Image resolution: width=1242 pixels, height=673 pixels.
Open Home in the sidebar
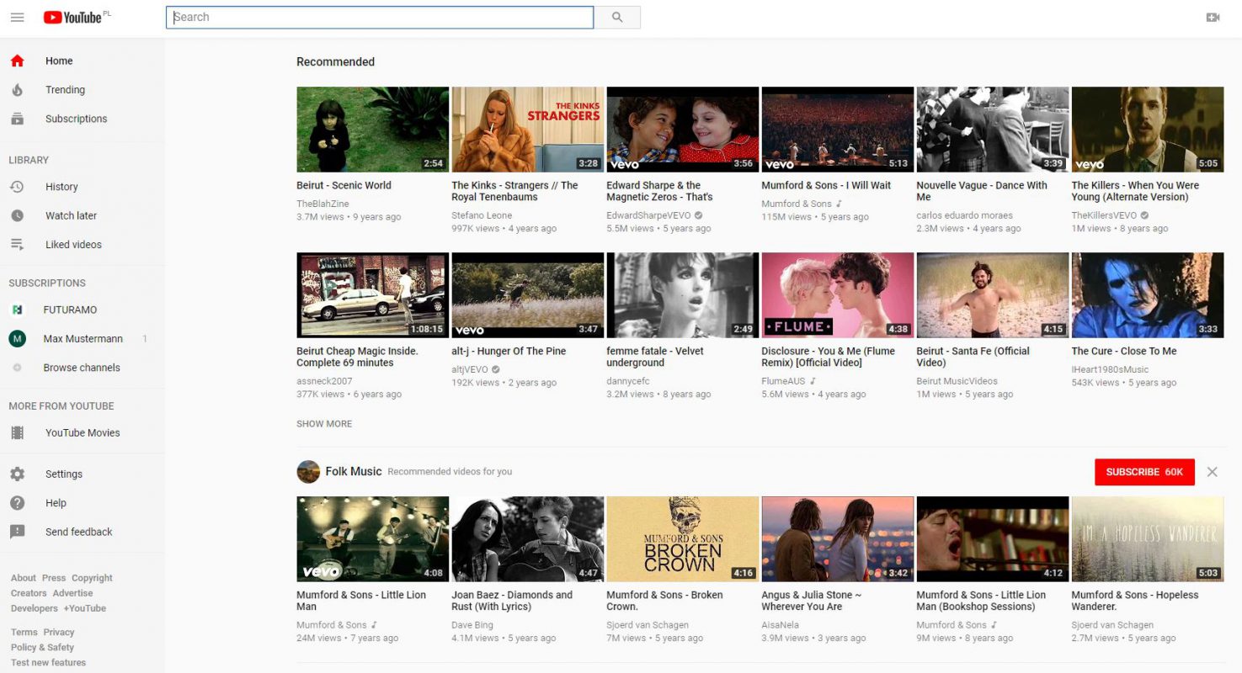coord(83,61)
